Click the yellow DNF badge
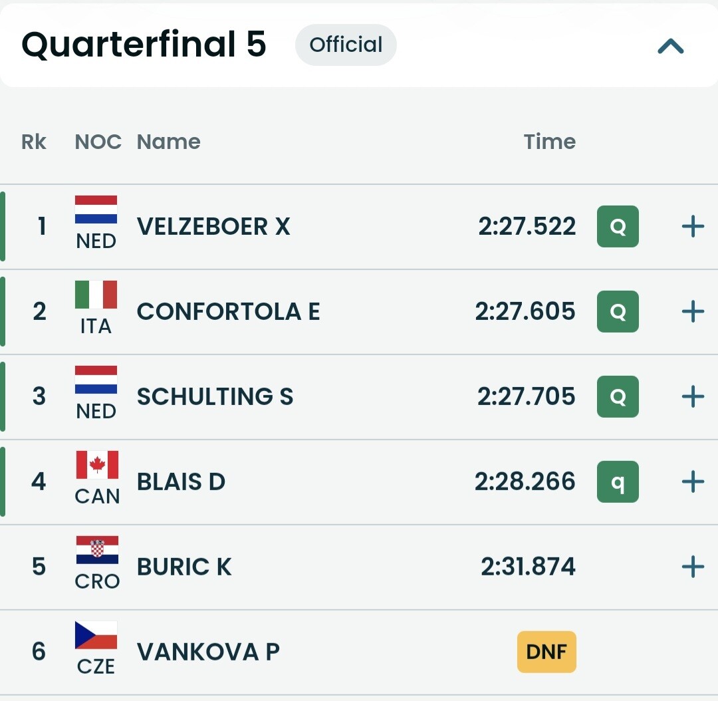This screenshot has width=718, height=701. point(546,652)
